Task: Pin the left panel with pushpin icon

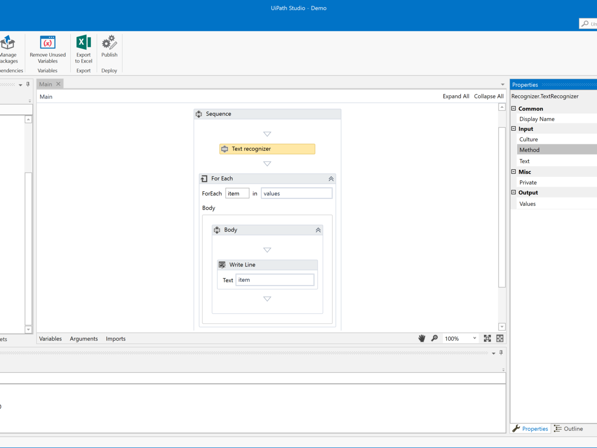Action: coord(28,84)
